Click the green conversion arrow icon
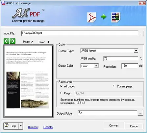Image resolution: width=147 pixels, height=133 pixels. (104, 17)
